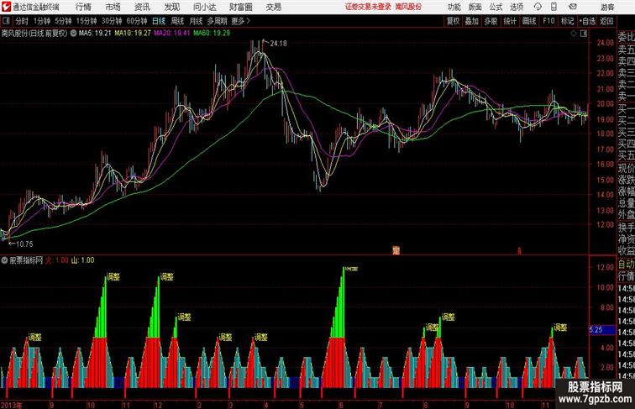Click the 南风股份 stock name in title bar
Viewport: 635px width, 409px height.
point(408,7)
